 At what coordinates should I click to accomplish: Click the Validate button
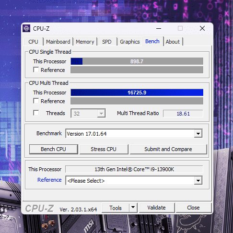point(157,208)
